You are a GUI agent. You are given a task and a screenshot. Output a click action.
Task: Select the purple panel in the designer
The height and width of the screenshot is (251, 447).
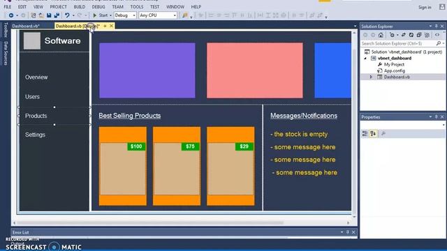click(x=147, y=70)
